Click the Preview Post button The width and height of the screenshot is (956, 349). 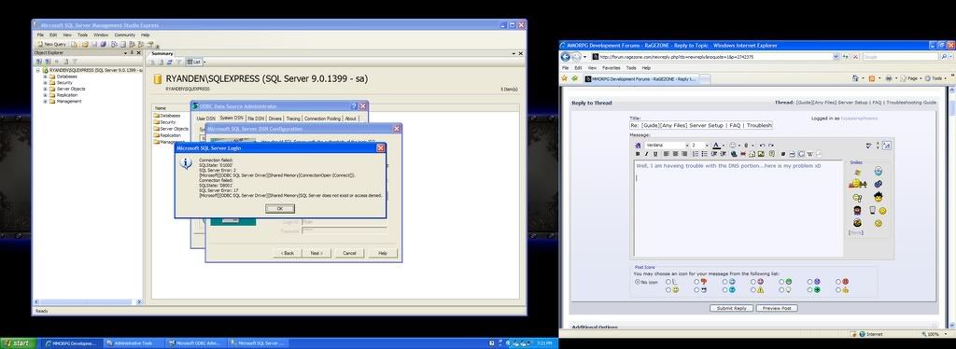777,308
